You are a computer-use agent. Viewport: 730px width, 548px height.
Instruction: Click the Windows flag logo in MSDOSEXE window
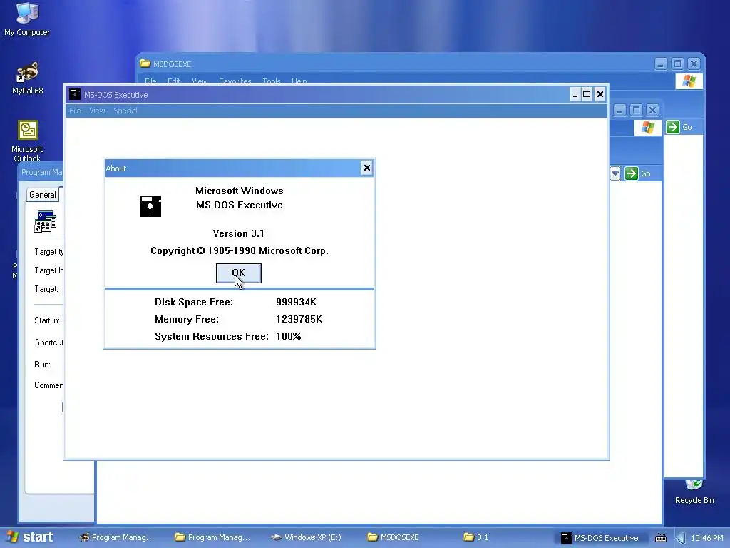coord(689,81)
